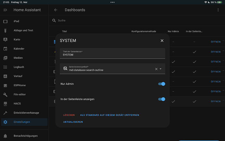Open the ESPHome chip icon
Viewport: 225px width, 141px height.
(x=5, y=86)
